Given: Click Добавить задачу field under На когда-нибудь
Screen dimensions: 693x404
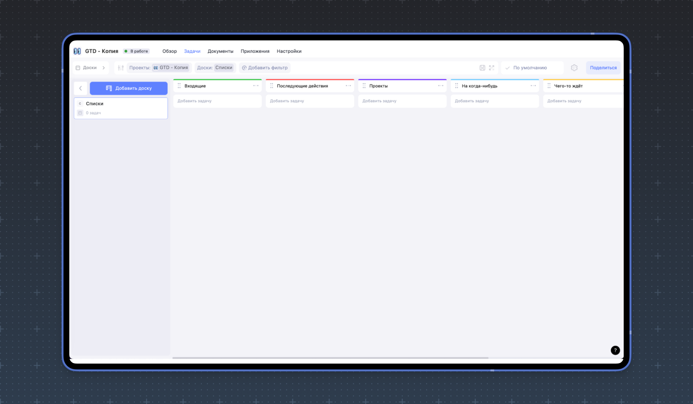Looking at the screenshot, I should click(x=495, y=101).
